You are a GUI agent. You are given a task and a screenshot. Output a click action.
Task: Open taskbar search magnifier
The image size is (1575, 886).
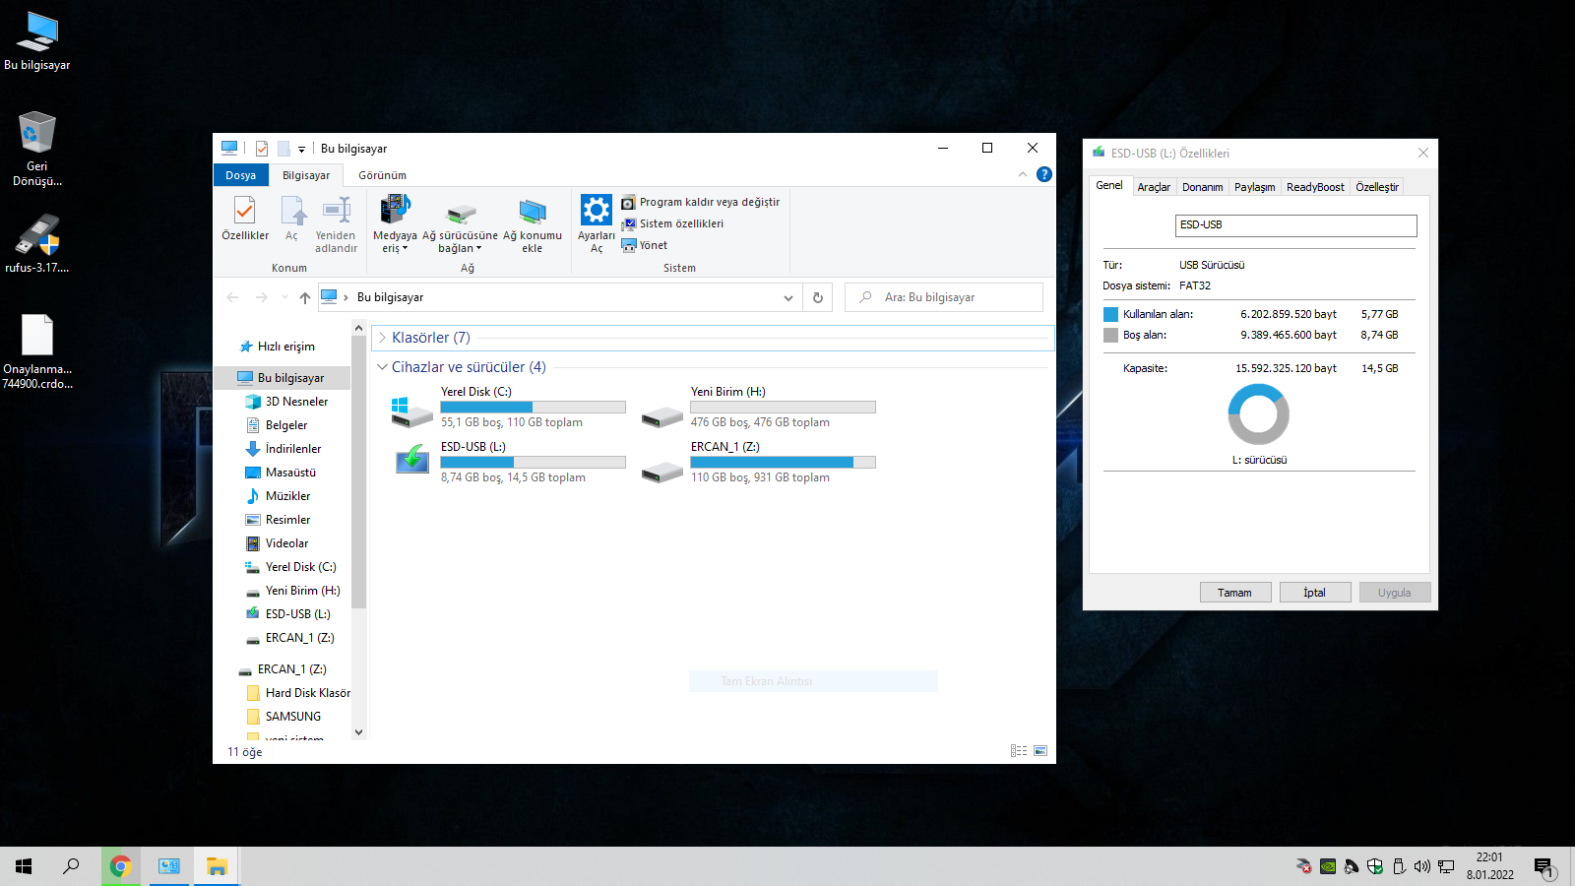coord(71,866)
